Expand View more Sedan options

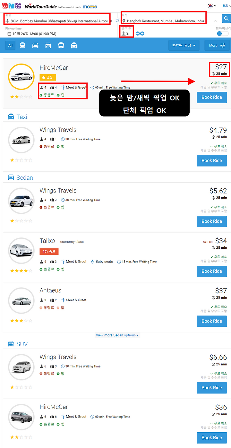pos(117,335)
